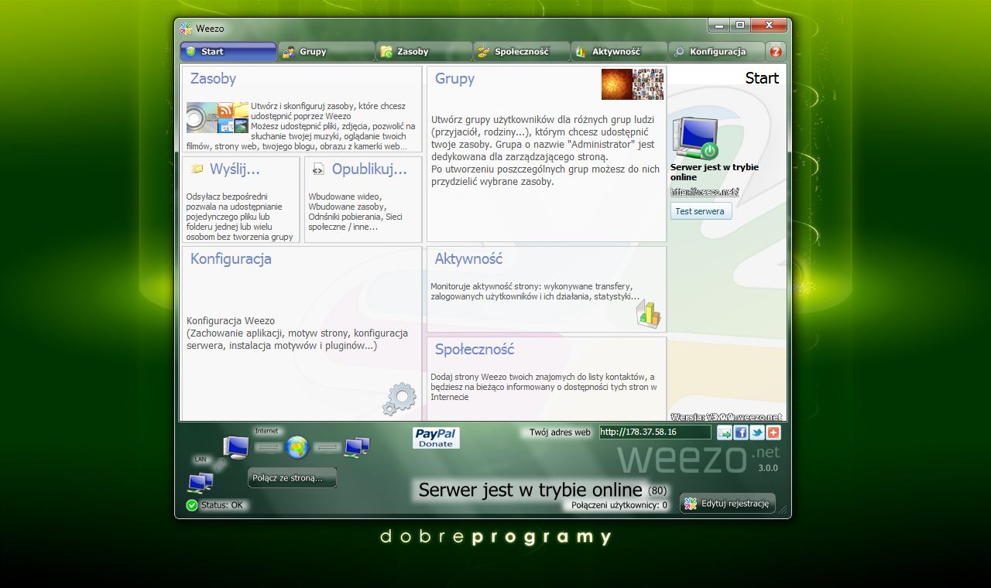Open the Konfiguracja tab
991x588 pixels.
[716, 52]
